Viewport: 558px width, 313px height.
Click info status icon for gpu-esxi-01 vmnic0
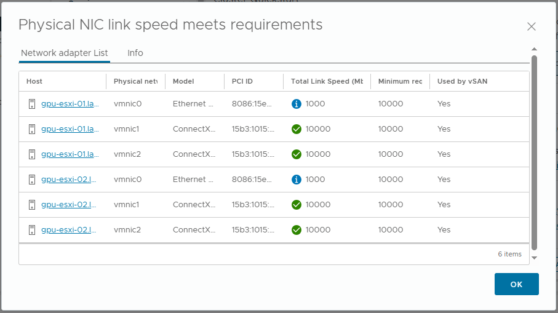coord(297,104)
